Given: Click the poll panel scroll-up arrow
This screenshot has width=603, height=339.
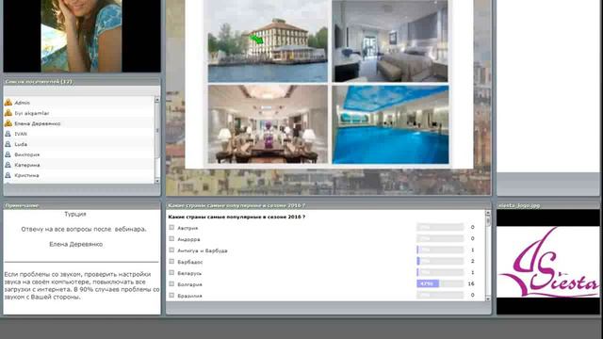Looking at the screenshot, I should [x=488, y=213].
